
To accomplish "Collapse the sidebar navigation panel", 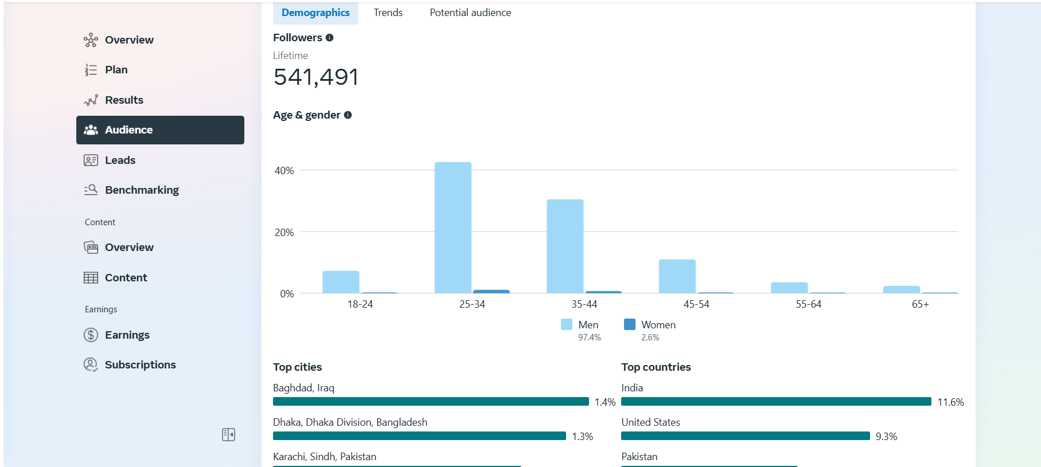I will pos(228,435).
